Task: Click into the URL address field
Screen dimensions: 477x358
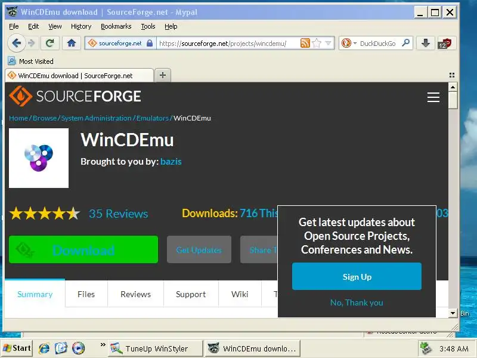Action: coord(228,43)
